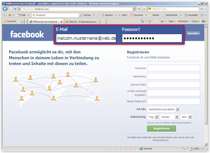Screen dimensions: 210x153
Task: Click the Neues Passwort input field
Action: coord(173,101)
